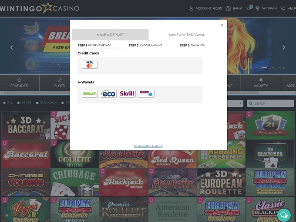Open Bank from the top bar
This screenshot has height=222, width=296.
(234, 8)
